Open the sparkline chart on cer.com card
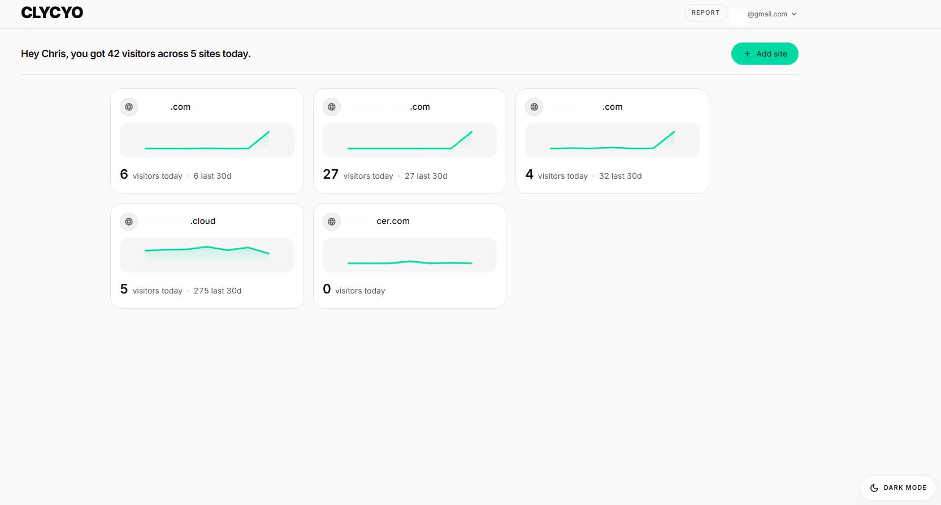The image size is (941, 505). coord(410,255)
